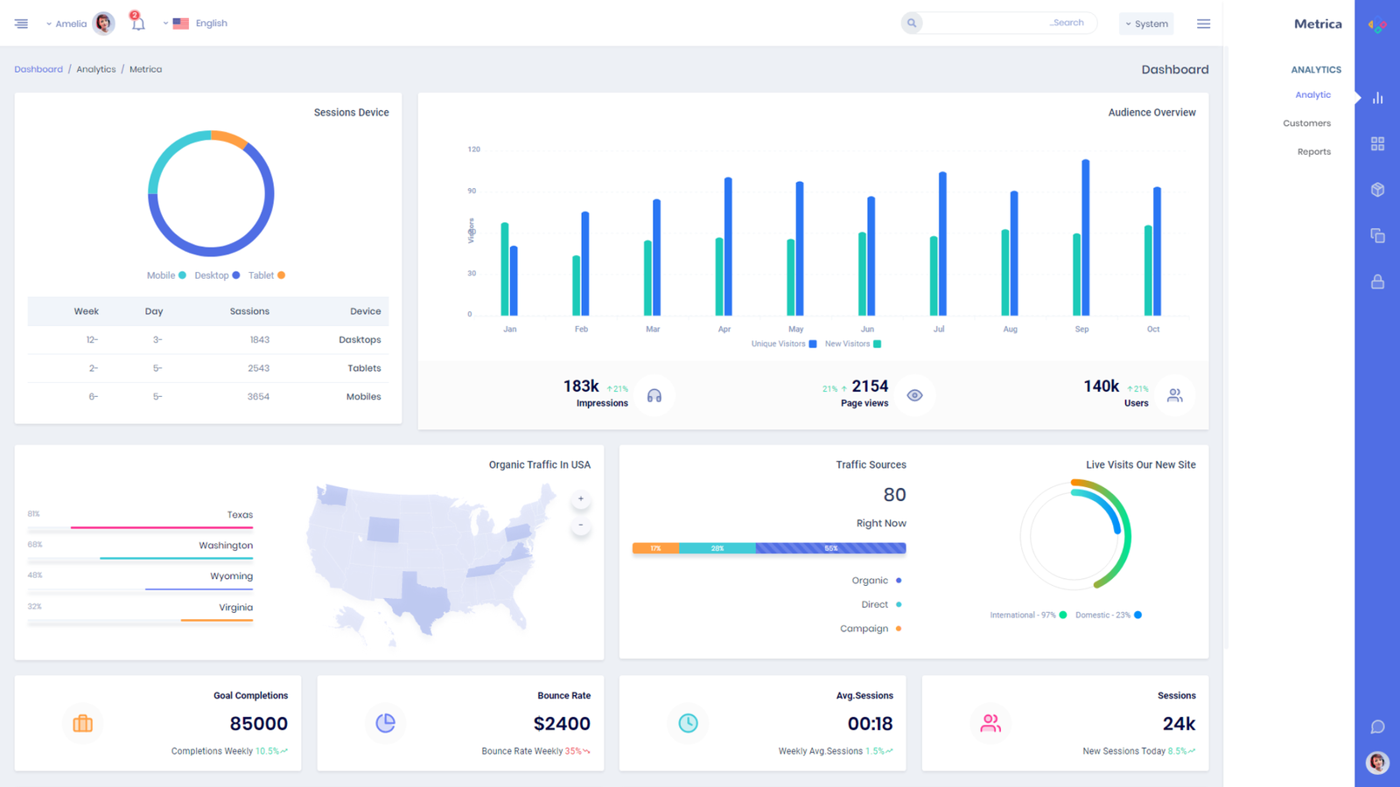Click the Metrica breadcrumb
Screen dimensions: 1400x787
click(x=145, y=69)
